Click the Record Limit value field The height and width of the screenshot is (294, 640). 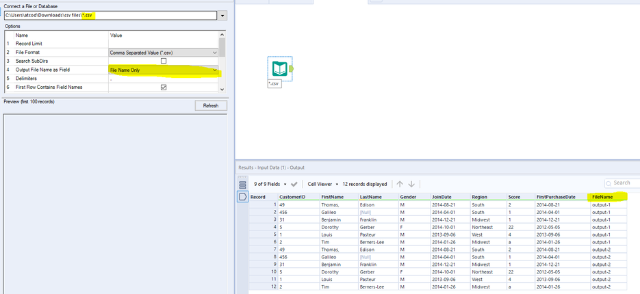pyautogui.click(x=164, y=44)
